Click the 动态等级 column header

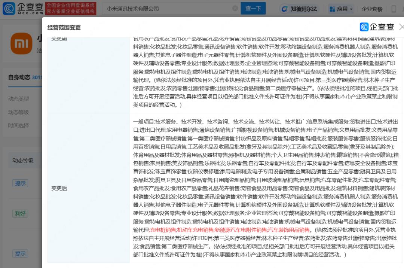pyautogui.click(x=23, y=161)
